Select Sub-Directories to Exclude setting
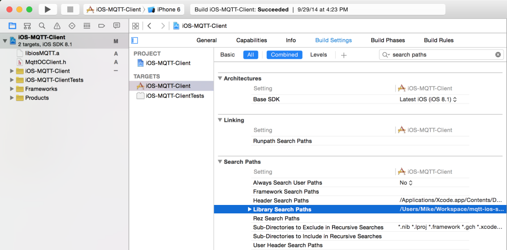507x250 pixels. pos(318,227)
